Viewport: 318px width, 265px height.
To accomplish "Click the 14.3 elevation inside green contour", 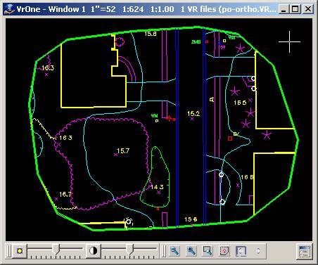I will pos(157,187).
